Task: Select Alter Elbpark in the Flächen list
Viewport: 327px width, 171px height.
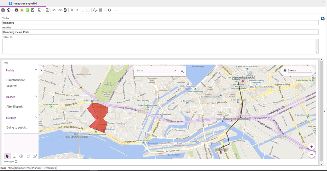Action: click(15, 106)
